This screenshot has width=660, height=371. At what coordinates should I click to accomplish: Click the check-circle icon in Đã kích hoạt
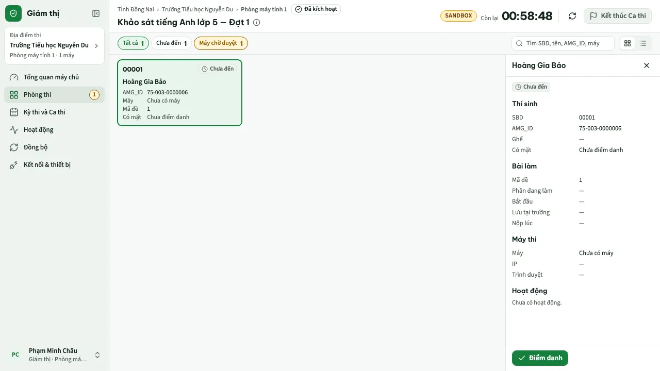tap(299, 9)
